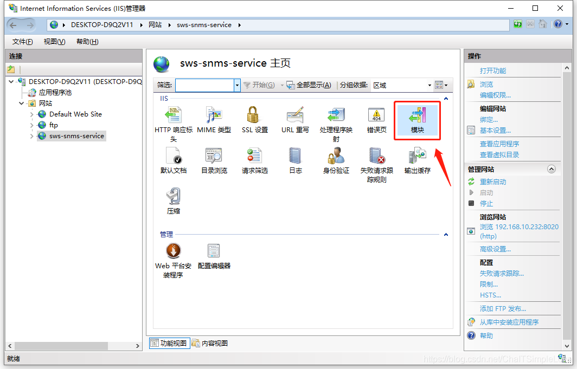577x369 pixels.
Task: Open Web 平台安装程序
Action: click(x=174, y=260)
